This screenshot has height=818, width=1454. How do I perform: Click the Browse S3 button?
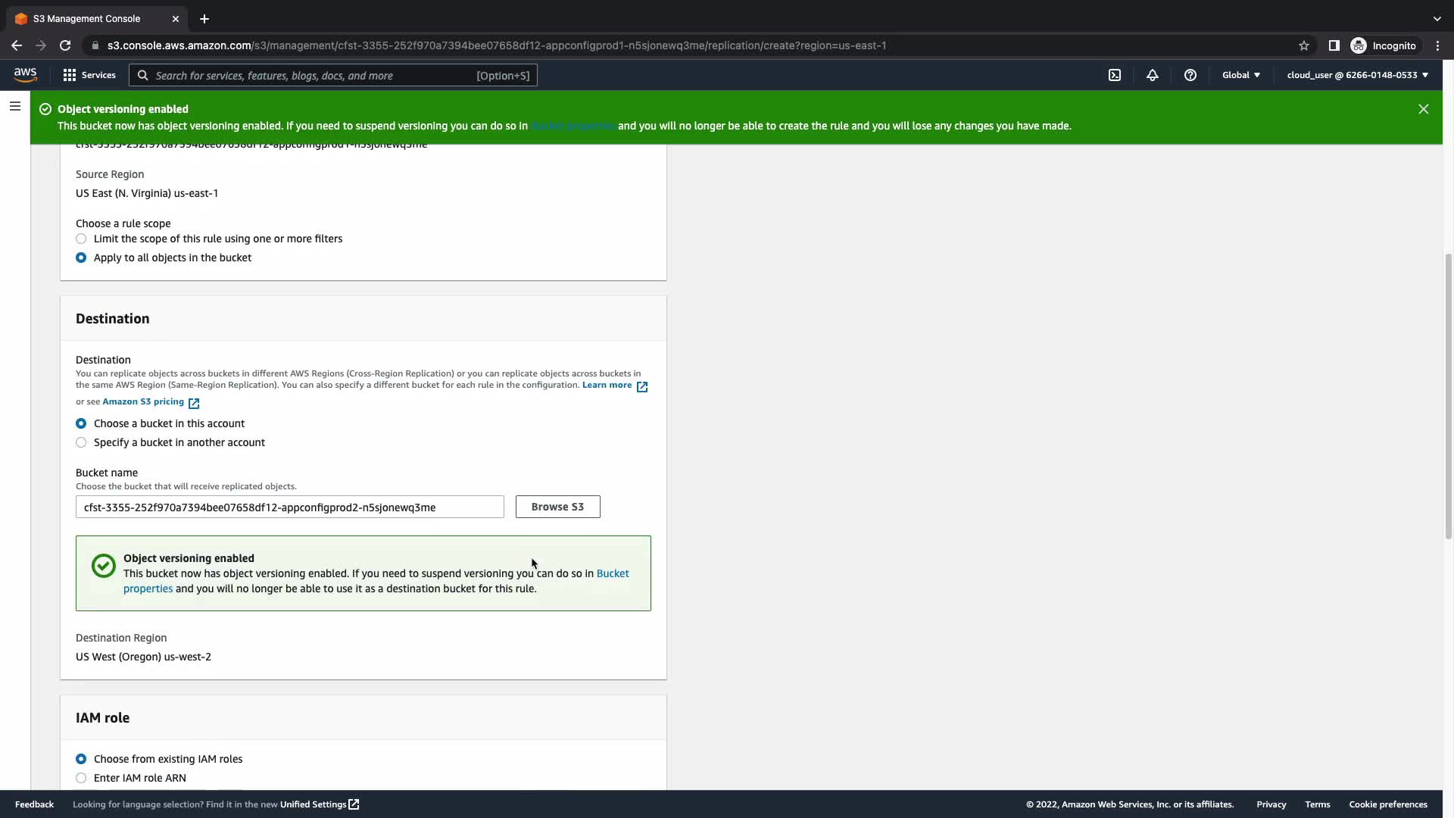[557, 507]
